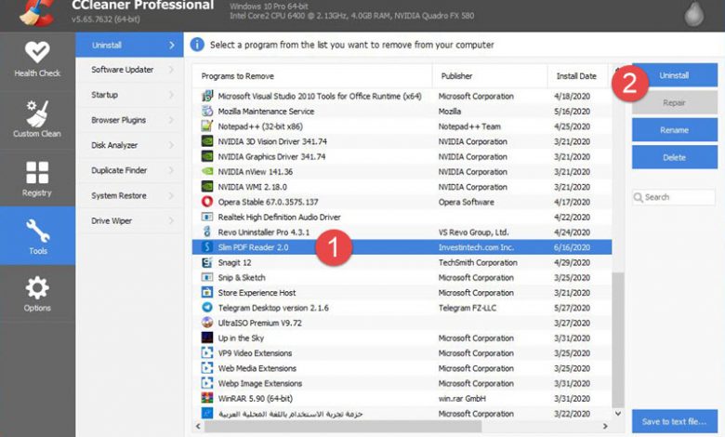Open the Disk Analyzer tab
725x437 pixels.
coord(129,145)
